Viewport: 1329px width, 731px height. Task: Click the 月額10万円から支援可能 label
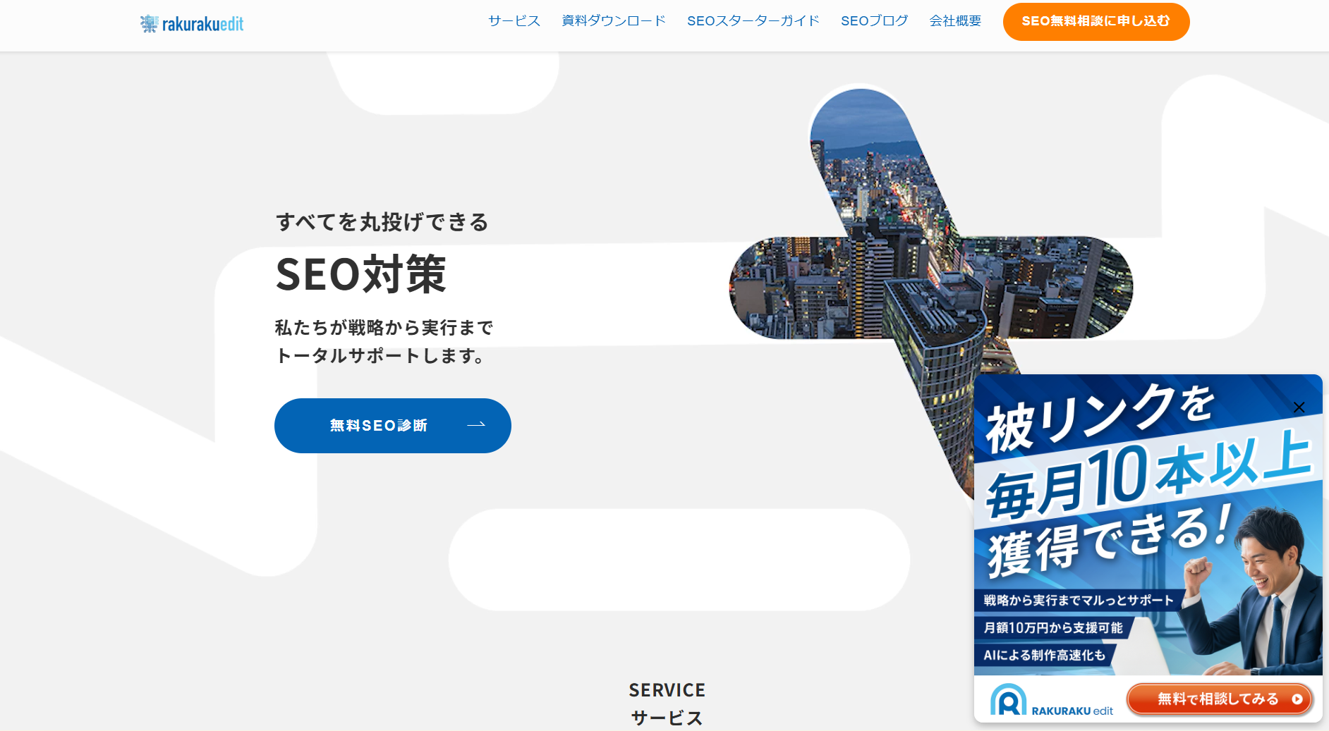tap(1052, 628)
